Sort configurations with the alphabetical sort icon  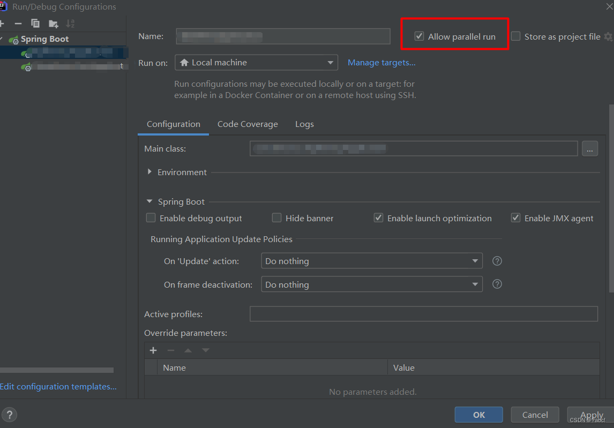click(70, 24)
